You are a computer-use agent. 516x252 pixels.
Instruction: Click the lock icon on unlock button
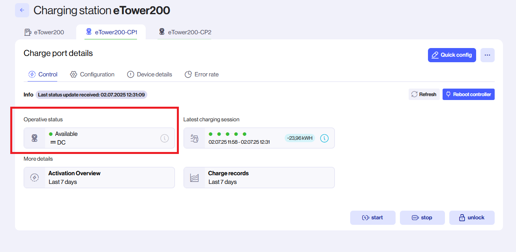462,218
